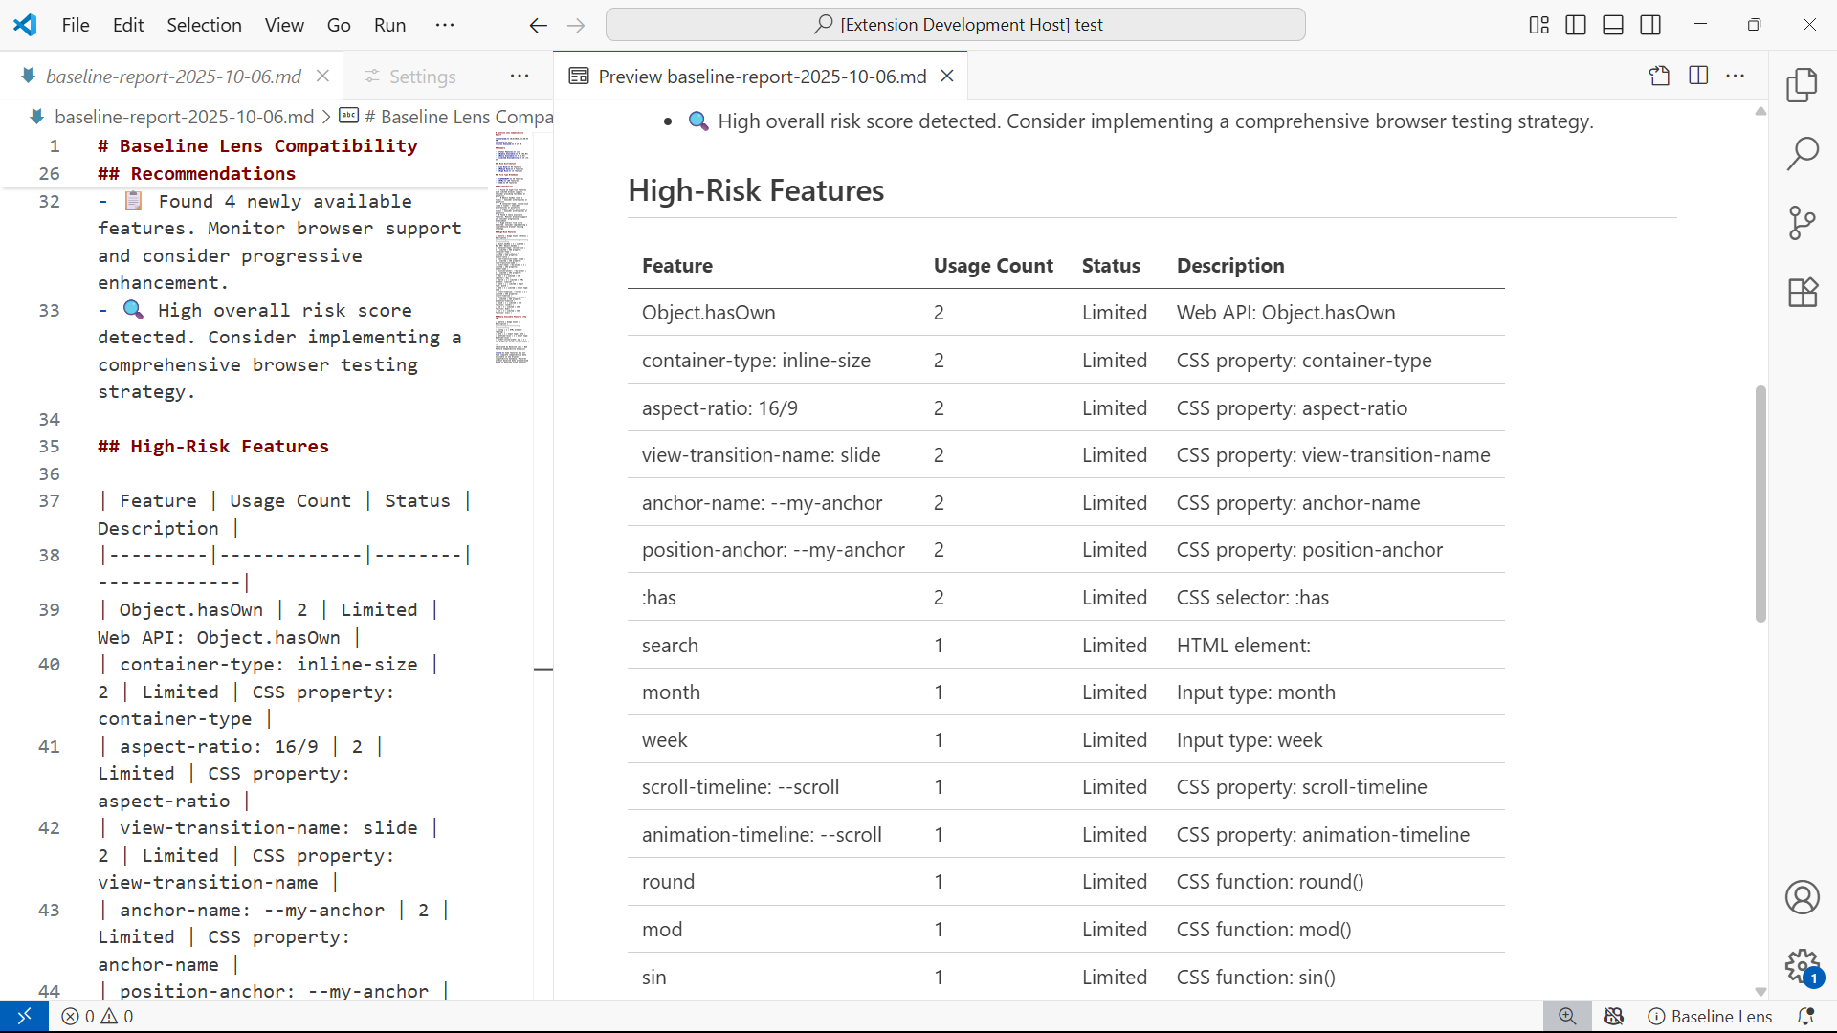Toggle the Secondary Side Bar layout button
This screenshot has height=1033, width=1837.
[x=1650, y=25]
